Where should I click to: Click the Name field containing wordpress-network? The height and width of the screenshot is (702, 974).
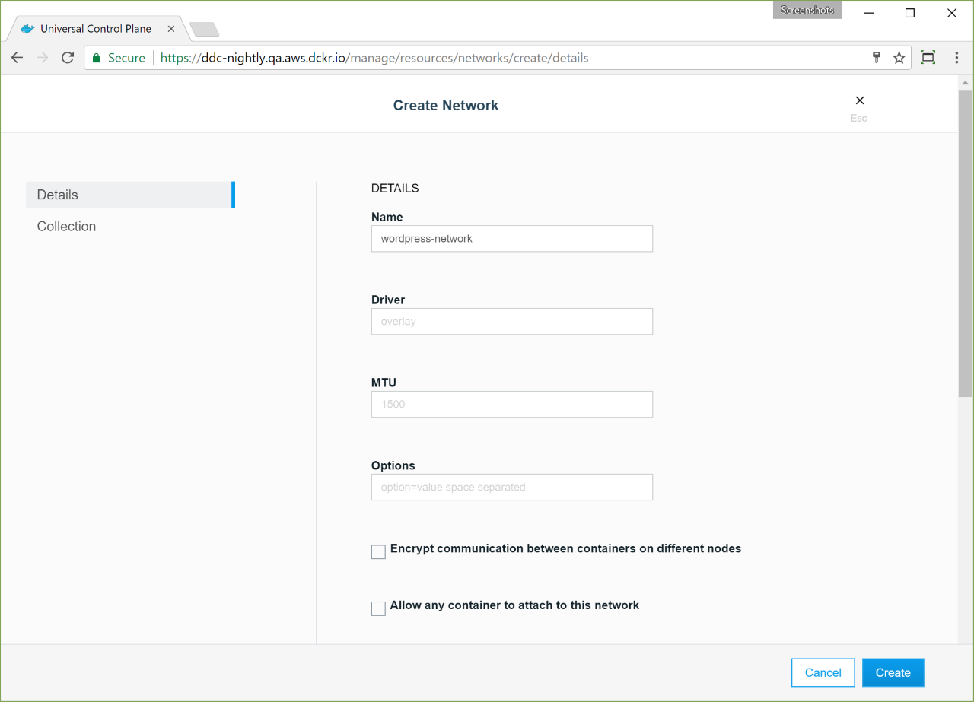511,239
